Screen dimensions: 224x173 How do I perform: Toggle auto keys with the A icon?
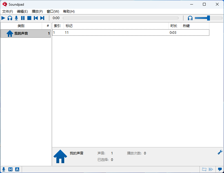point(17,169)
